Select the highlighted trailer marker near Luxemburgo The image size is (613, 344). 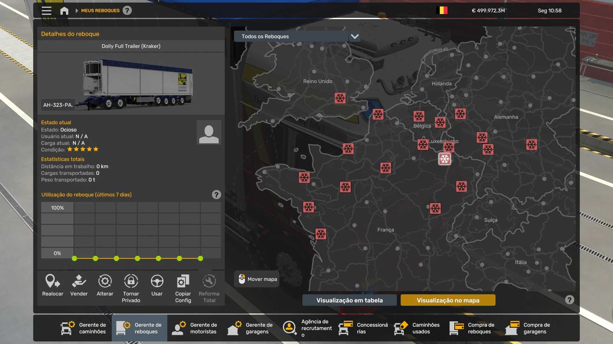pos(444,159)
